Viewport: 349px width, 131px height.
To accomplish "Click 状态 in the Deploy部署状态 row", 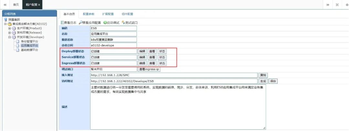I will 162,51.
